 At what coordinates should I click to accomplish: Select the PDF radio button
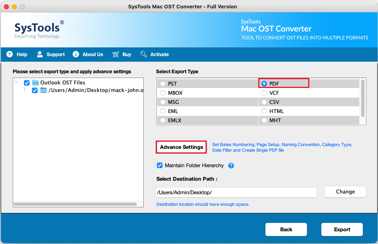click(264, 84)
